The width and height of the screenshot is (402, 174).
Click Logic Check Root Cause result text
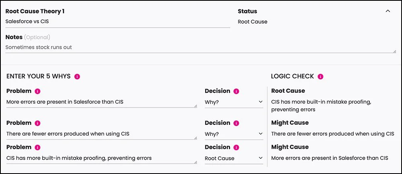[321, 106]
